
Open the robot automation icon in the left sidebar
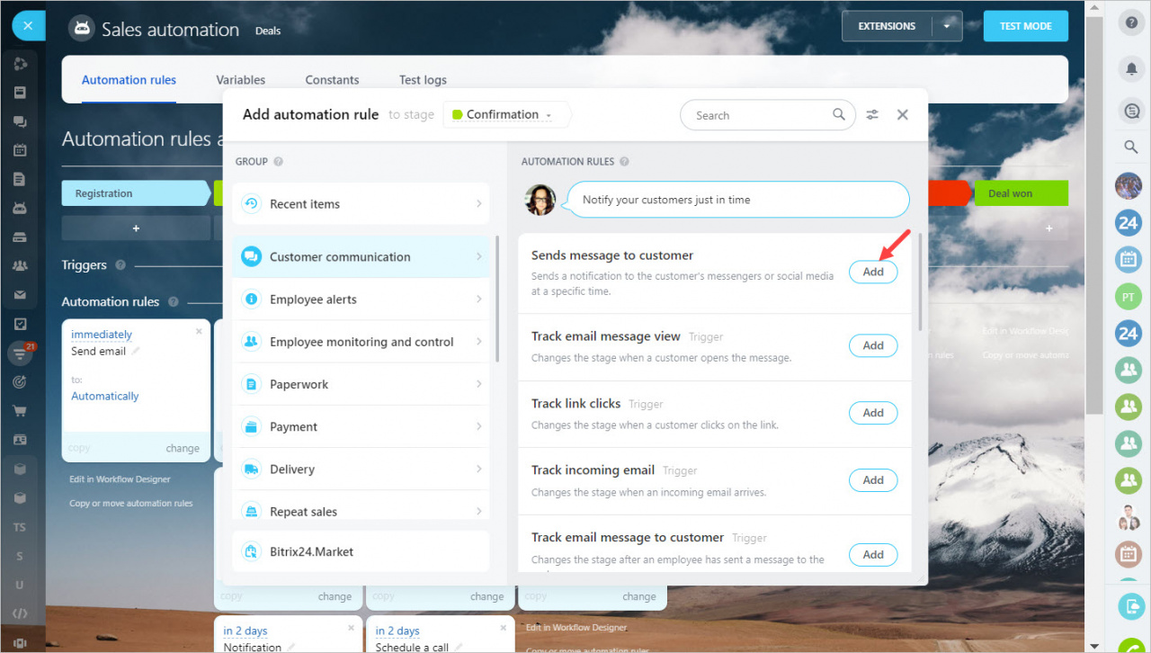click(x=20, y=208)
